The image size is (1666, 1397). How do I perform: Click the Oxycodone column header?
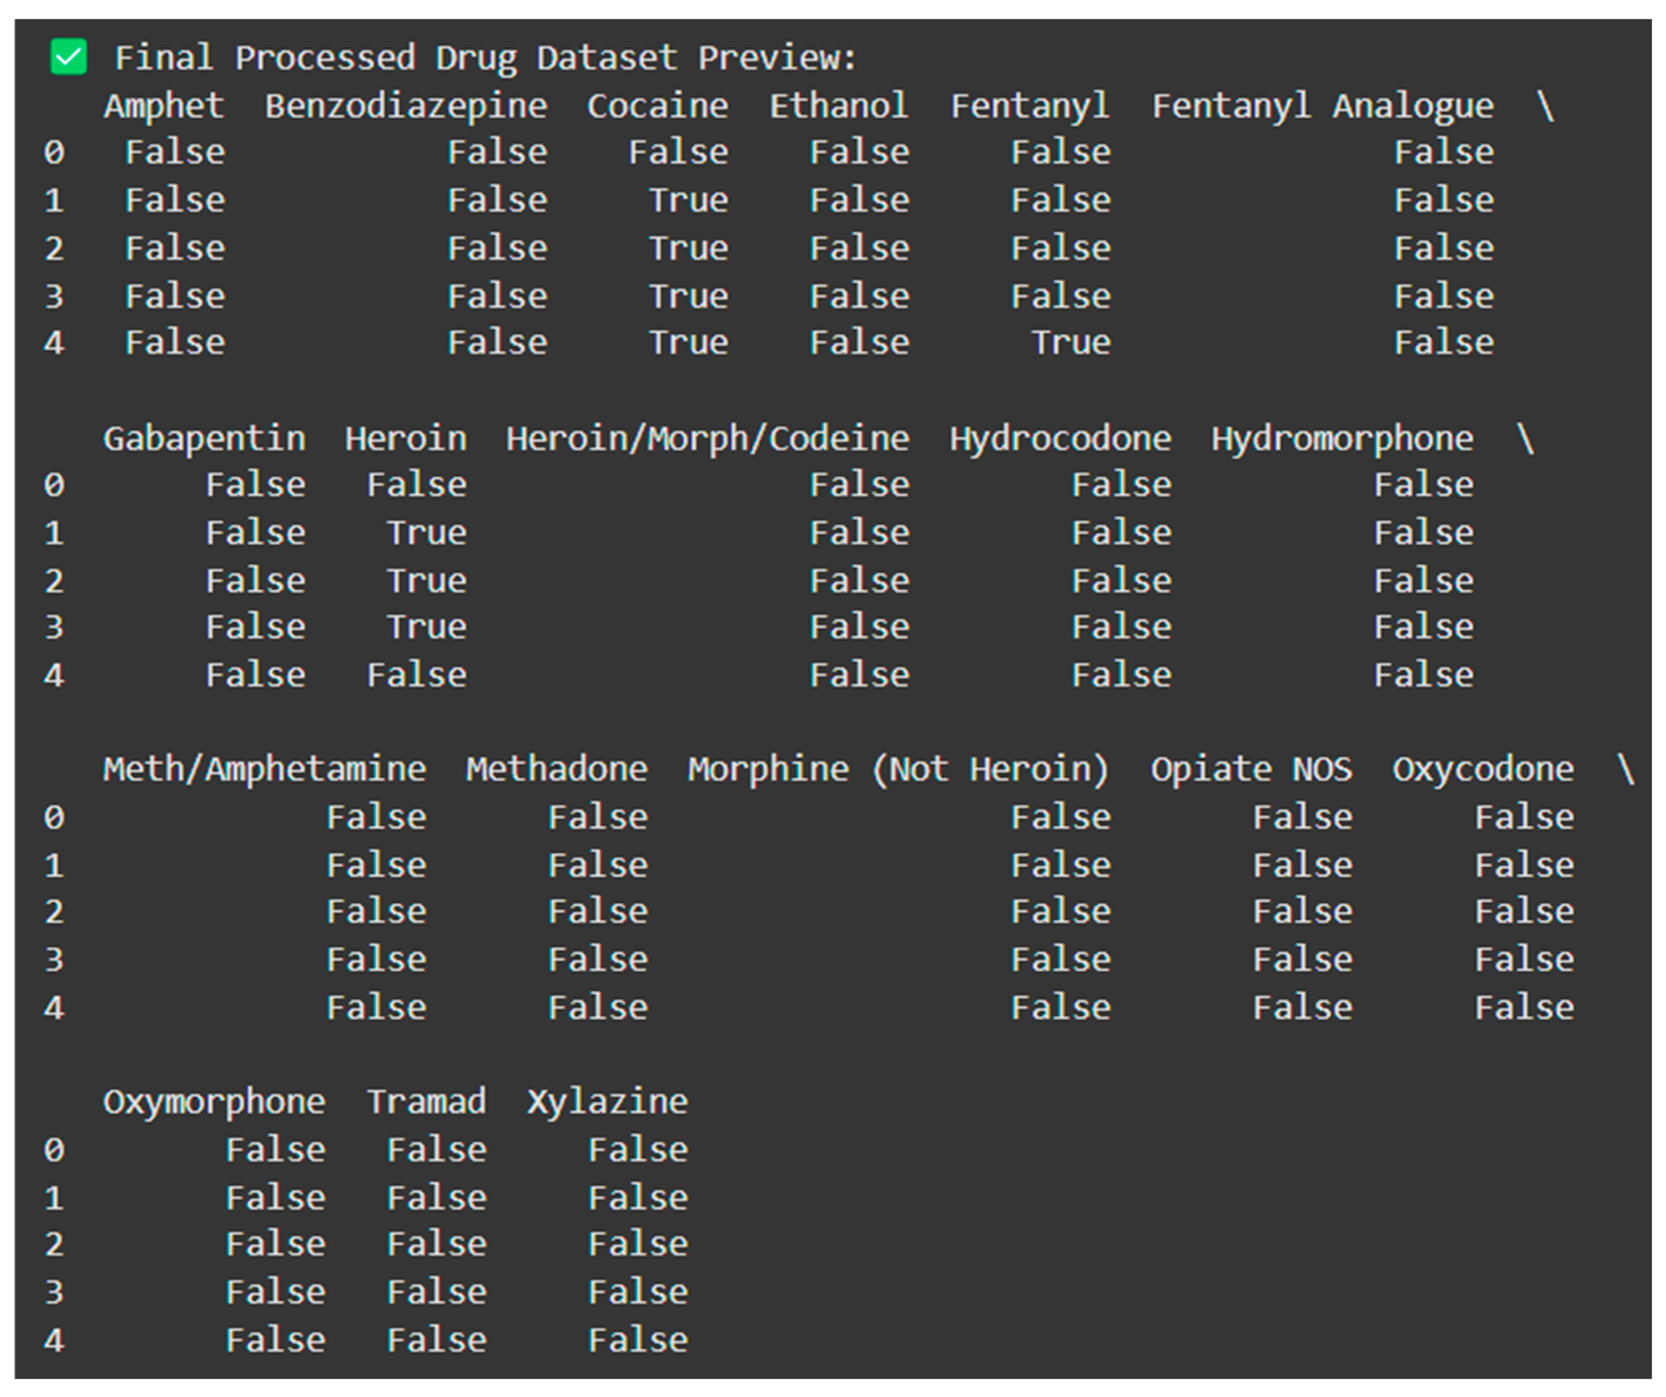click(x=1483, y=769)
